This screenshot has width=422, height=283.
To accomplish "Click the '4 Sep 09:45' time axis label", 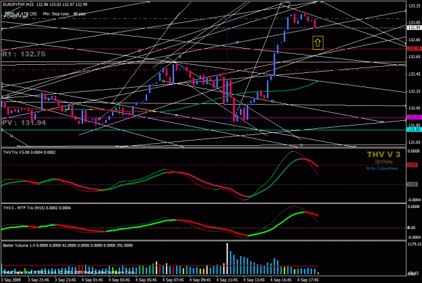I will pyautogui.click(x=200, y=280).
